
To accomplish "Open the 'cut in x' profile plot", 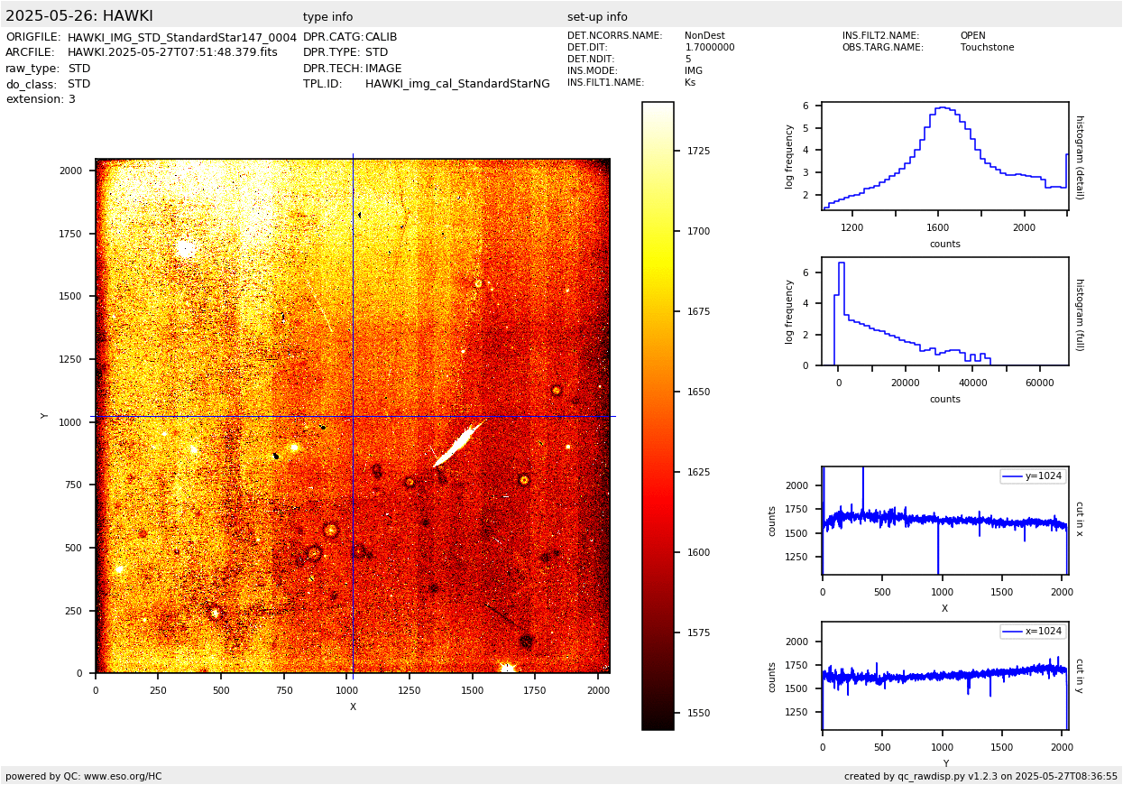I will pyautogui.click(x=944, y=521).
